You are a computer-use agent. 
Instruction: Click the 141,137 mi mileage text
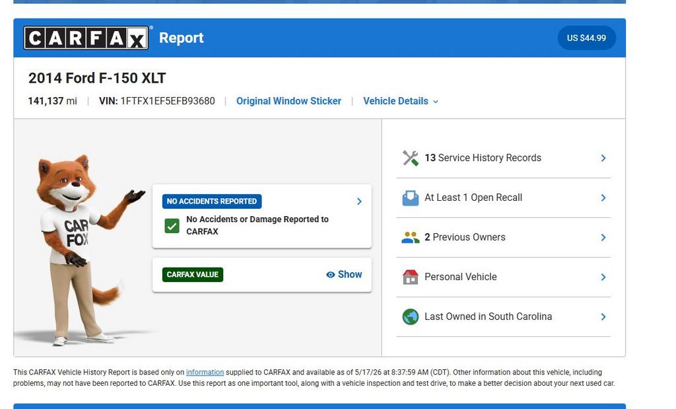coord(52,101)
